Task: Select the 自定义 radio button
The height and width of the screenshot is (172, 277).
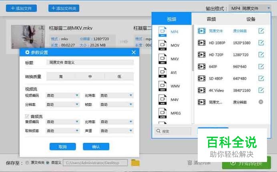Action: [x=48, y=163]
